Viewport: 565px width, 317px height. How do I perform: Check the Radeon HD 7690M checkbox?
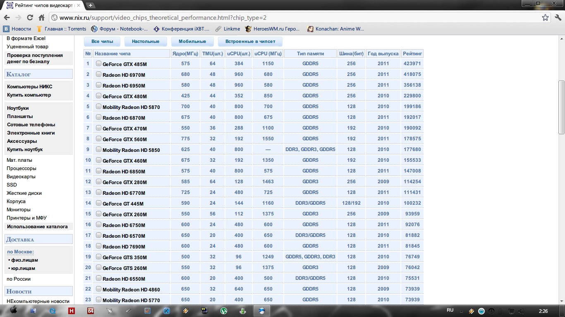click(x=98, y=246)
